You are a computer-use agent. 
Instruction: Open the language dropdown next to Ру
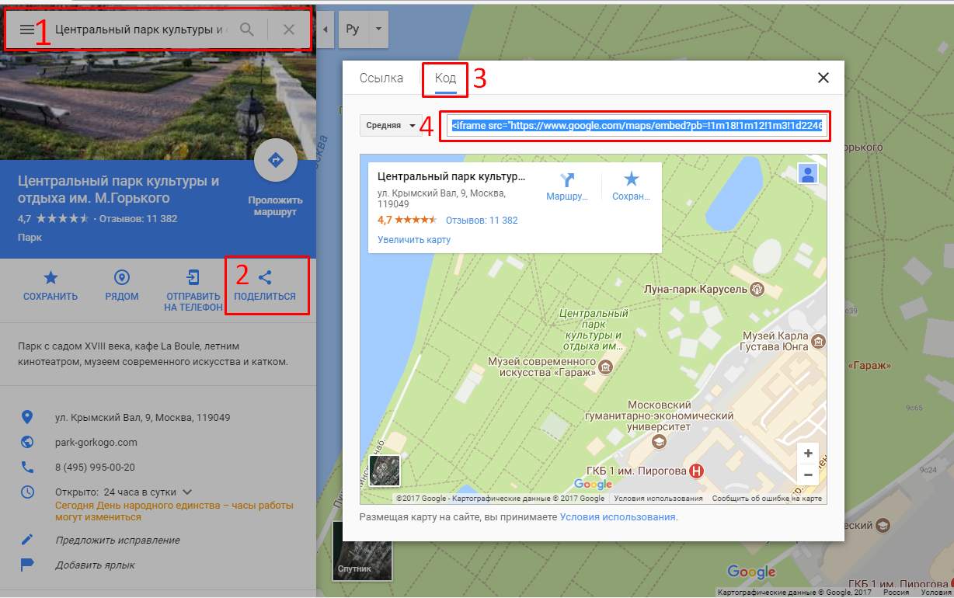tap(378, 30)
